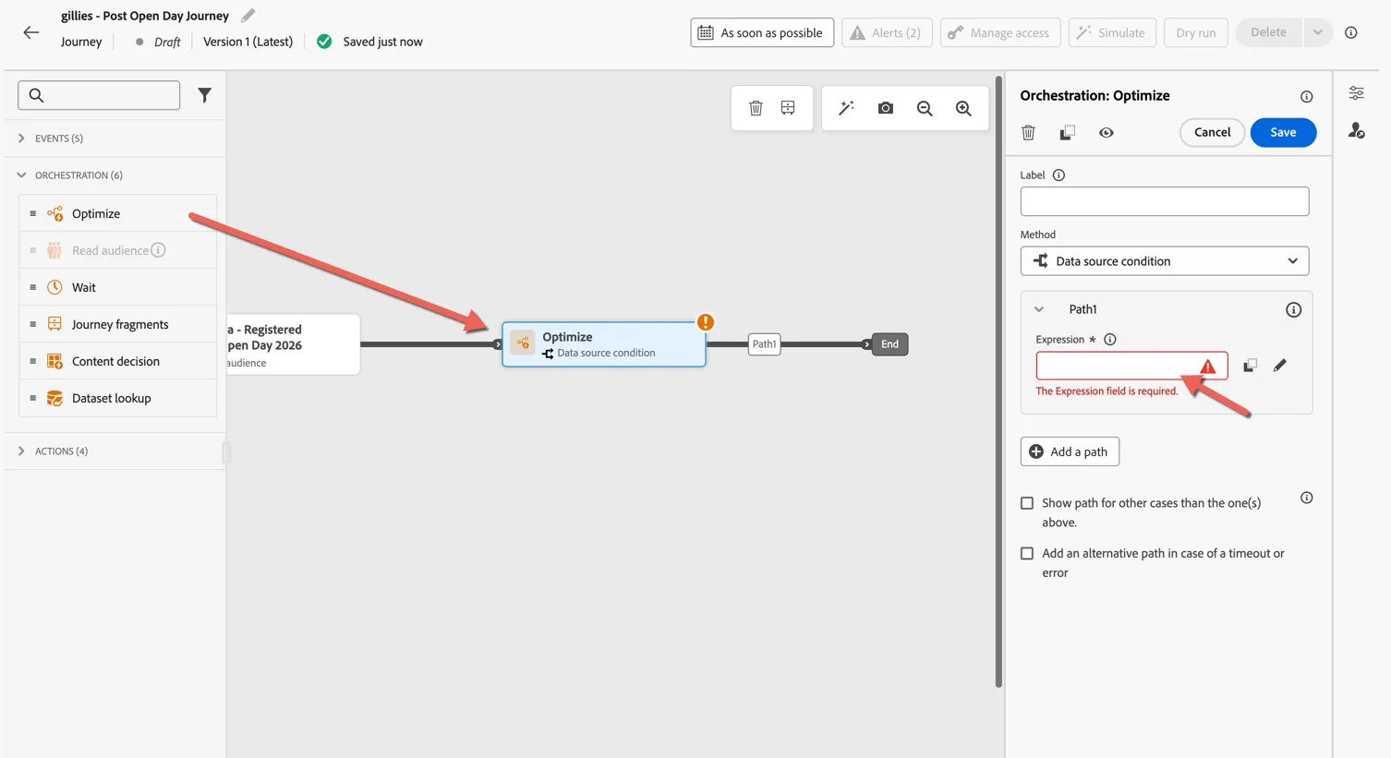Click info icon next to Label
The width and height of the screenshot is (1391, 758).
(x=1058, y=175)
